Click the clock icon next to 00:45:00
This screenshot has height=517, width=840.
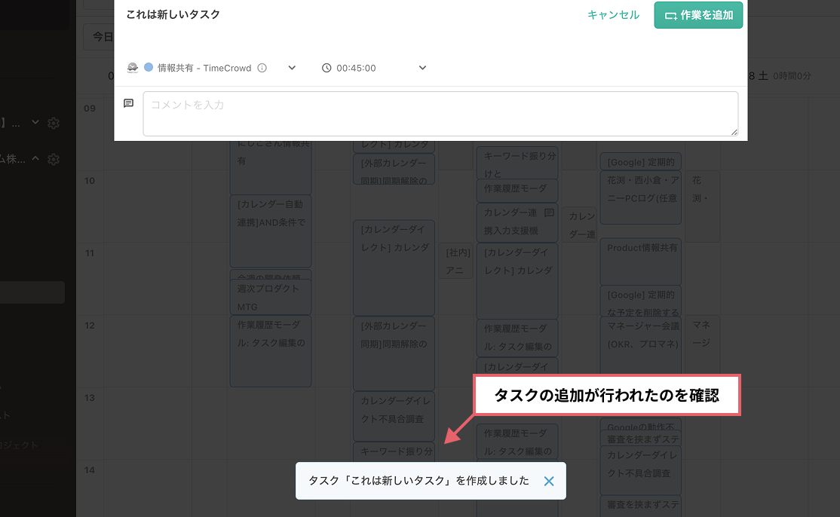point(326,67)
